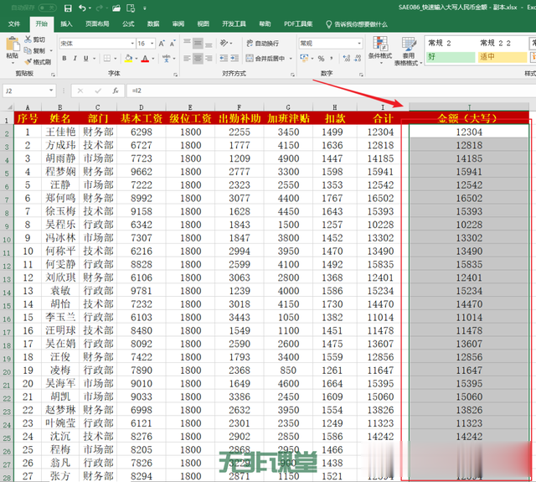Toggle Underline formatting
The width and height of the screenshot is (536, 482).
point(85,59)
